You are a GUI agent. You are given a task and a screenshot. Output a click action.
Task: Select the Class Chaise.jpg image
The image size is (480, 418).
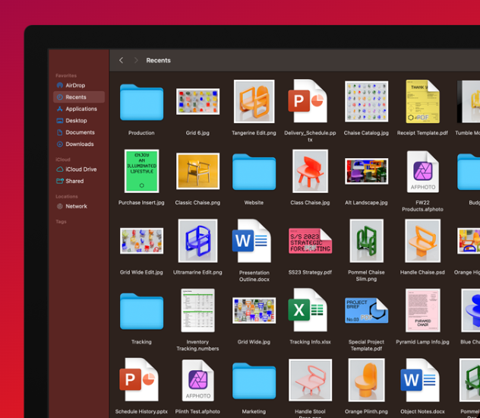coord(310,171)
